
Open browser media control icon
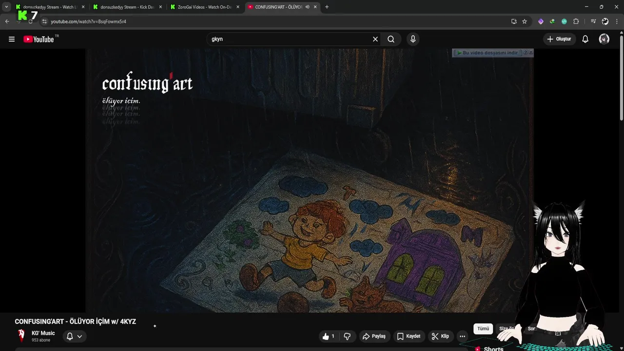coord(593,21)
